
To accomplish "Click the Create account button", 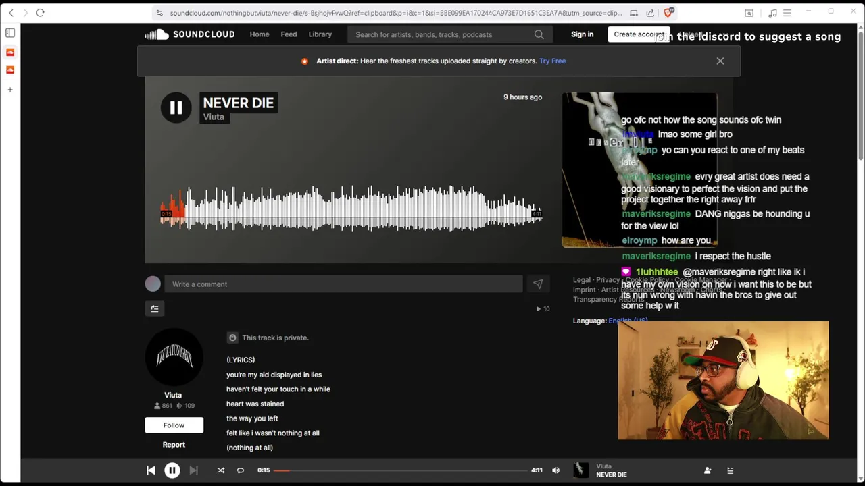I will click(x=639, y=34).
